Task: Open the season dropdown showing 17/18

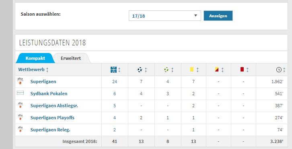Action: 165,16
